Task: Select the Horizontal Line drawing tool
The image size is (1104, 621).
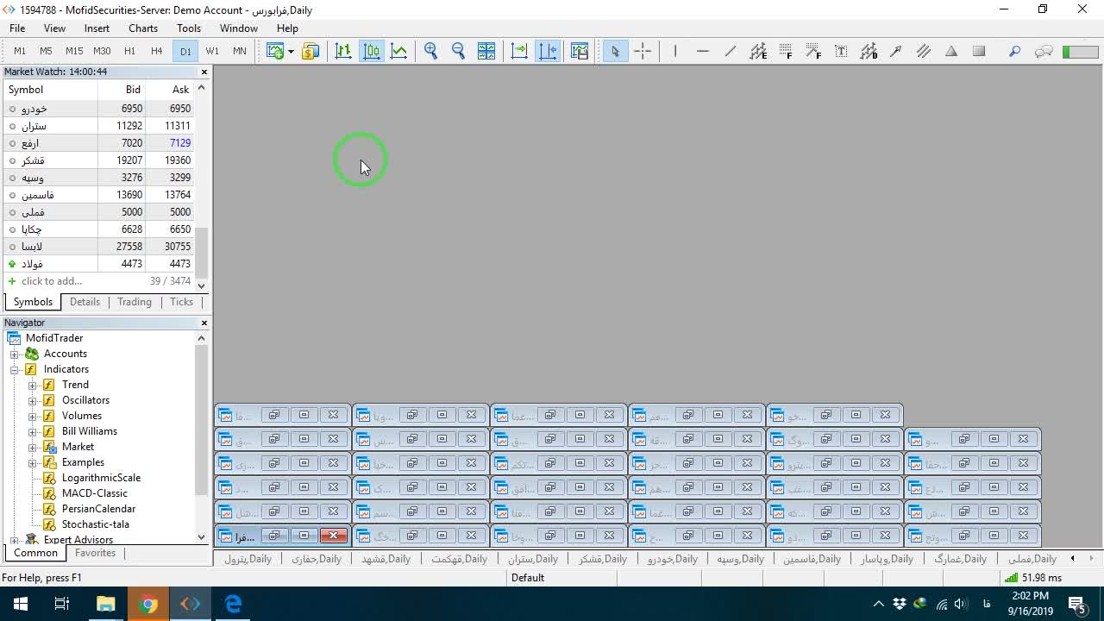Action: click(703, 51)
